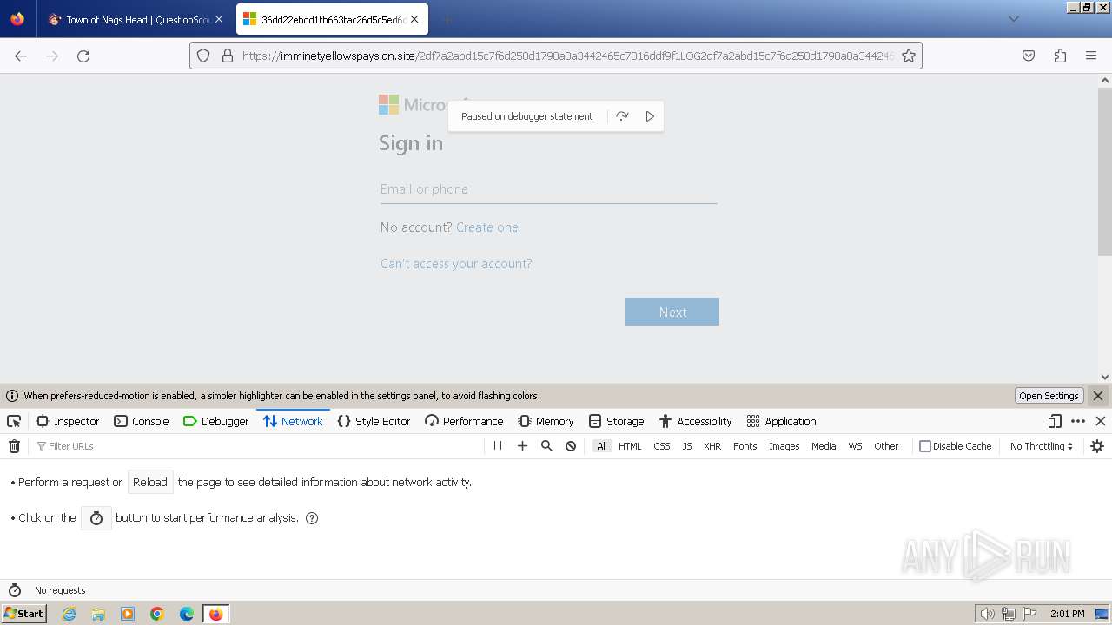Open Can't access your account link
The width and height of the screenshot is (1112, 625).
click(x=456, y=264)
